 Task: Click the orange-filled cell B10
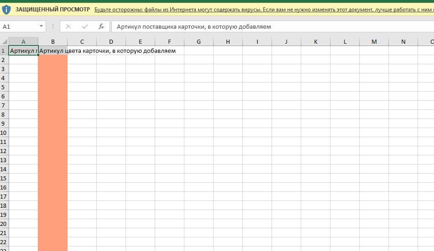coord(53,133)
